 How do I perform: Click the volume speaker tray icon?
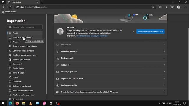(170, 103)
